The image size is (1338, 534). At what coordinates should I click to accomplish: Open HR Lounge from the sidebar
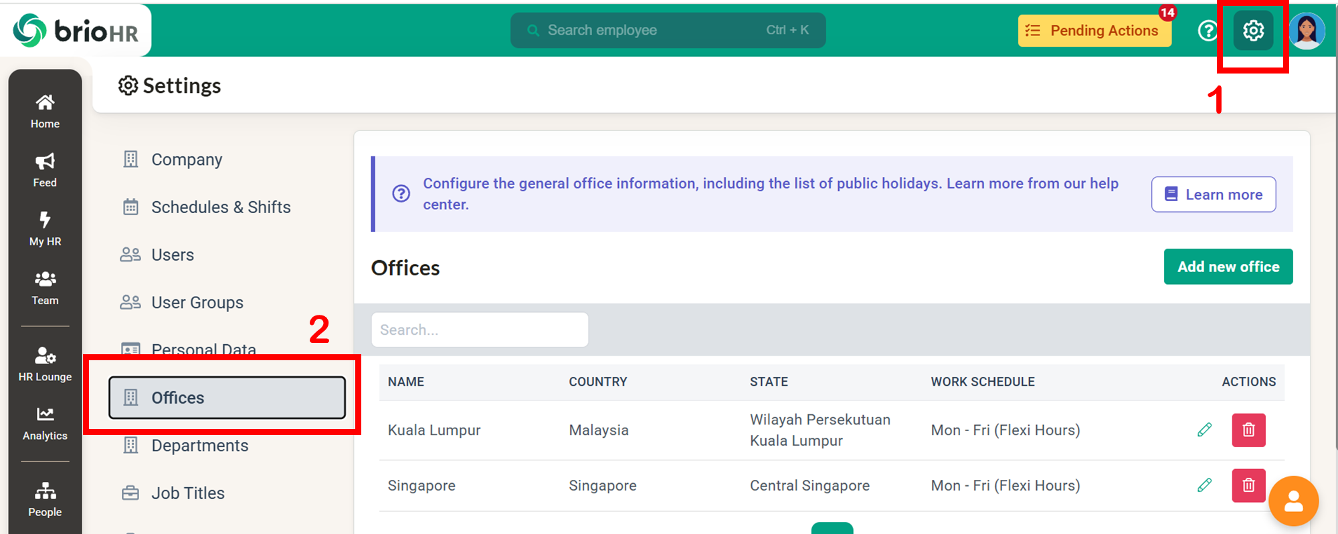point(45,364)
